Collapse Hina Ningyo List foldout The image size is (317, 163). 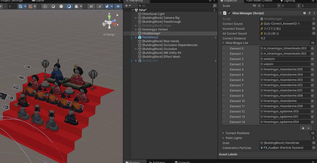tap(223, 43)
